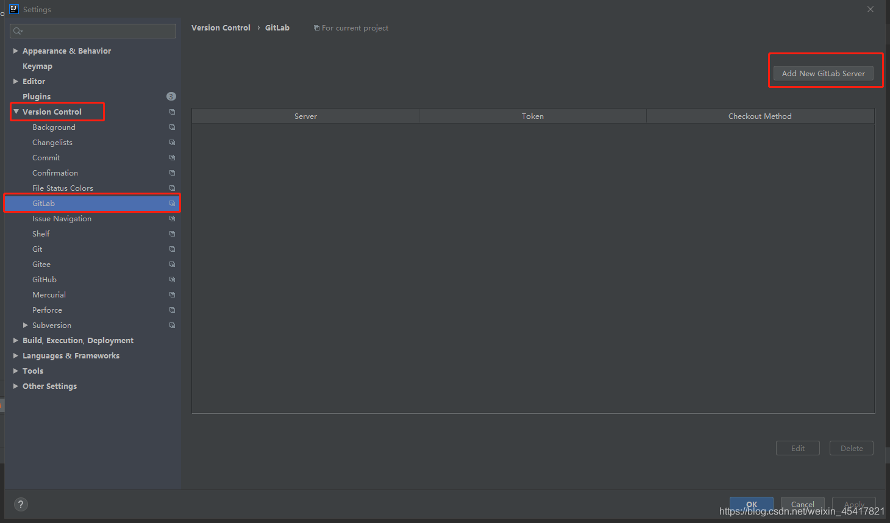Screen dimensions: 890x523
Task: Select the GitLab settings entry
Action: click(92, 204)
